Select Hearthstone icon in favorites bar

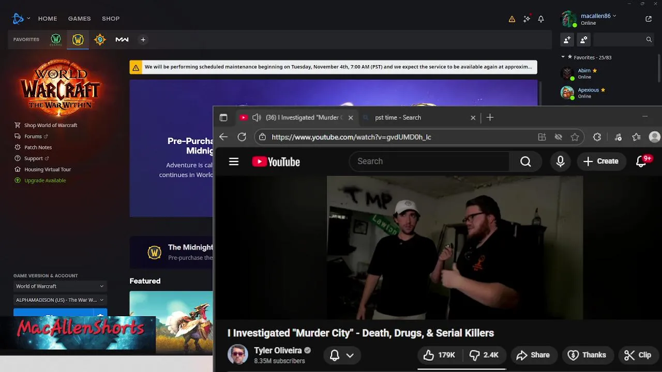pyautogui.click(x=100, y=39)
